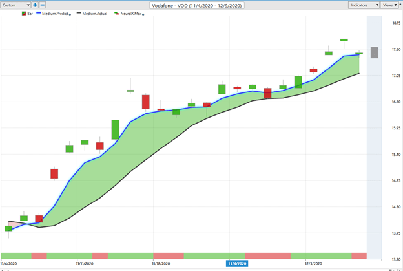
Task: Expand the Views dropdown menu
Action: [388, 5]
